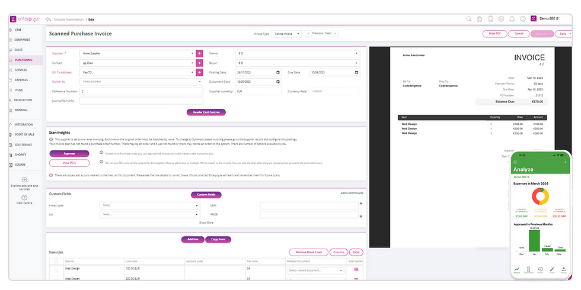Toggle select-all checkbox in Item List header
Screen dimensions: 581x290
[56, 261]
